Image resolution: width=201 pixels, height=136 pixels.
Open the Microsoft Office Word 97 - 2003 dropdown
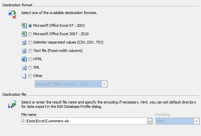coord(71,84)
